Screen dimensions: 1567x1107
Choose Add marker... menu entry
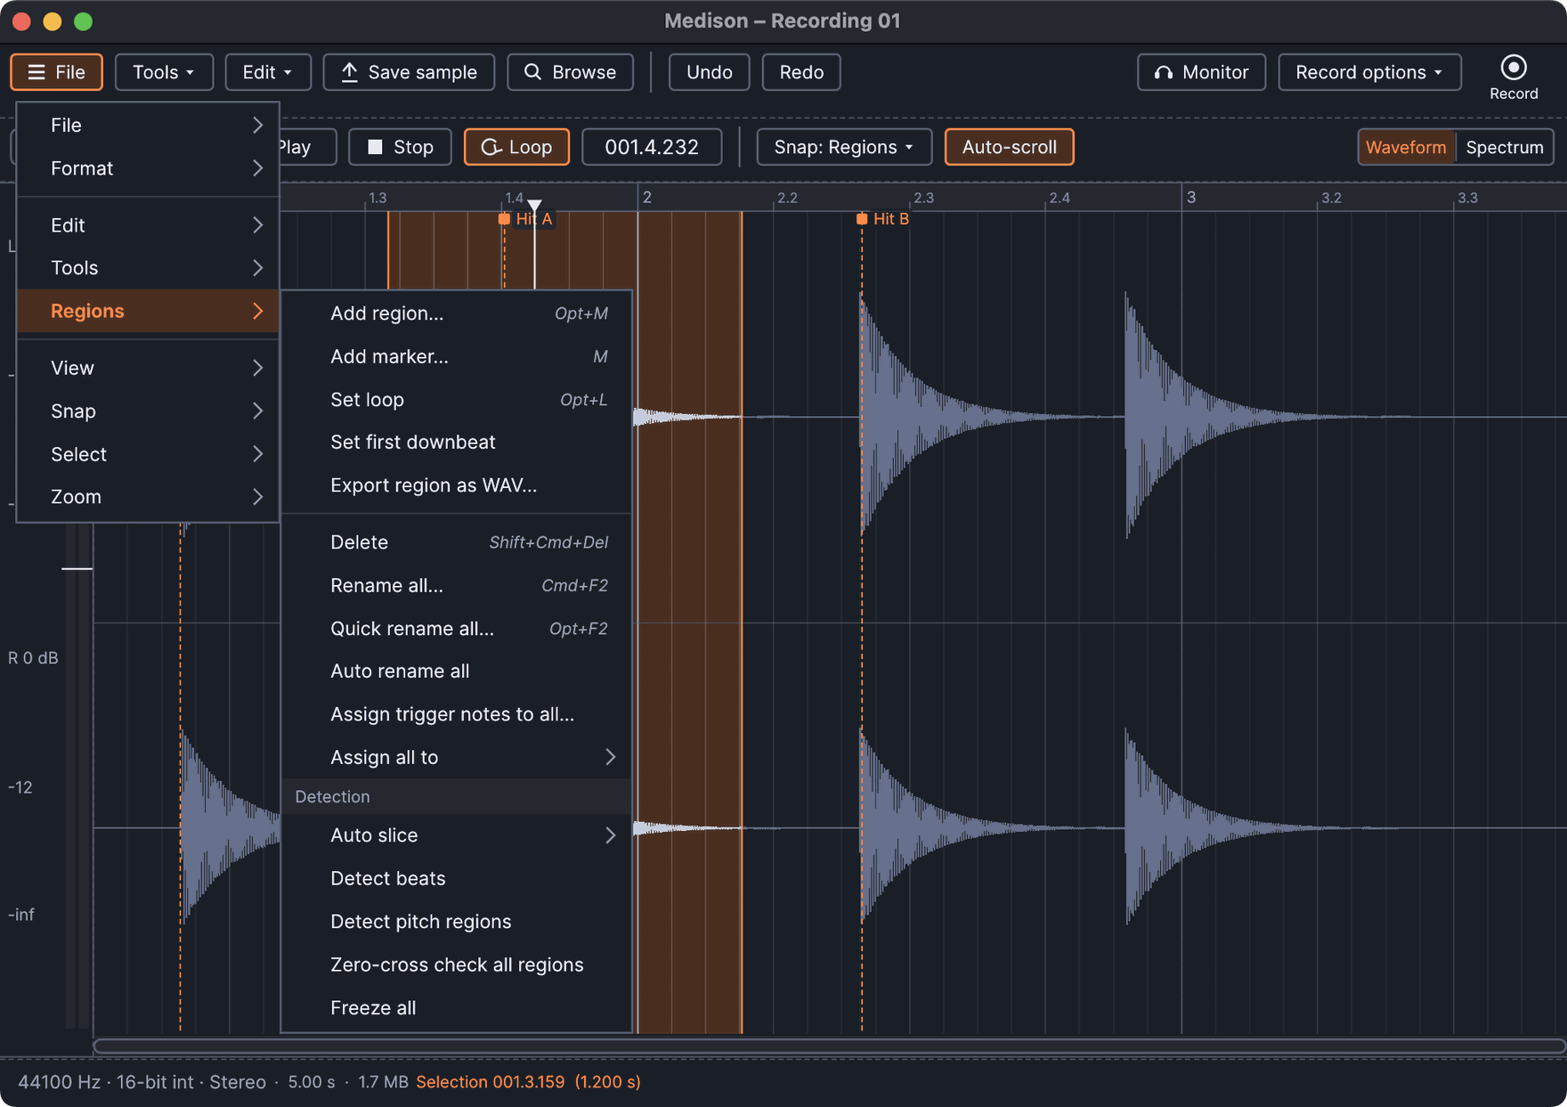coord(456,356)
